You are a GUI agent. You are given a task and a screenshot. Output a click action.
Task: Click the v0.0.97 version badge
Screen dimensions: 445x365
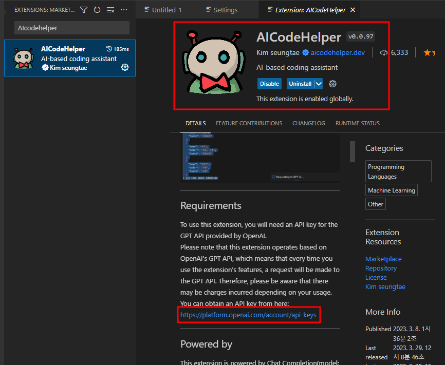click(361, 36)
